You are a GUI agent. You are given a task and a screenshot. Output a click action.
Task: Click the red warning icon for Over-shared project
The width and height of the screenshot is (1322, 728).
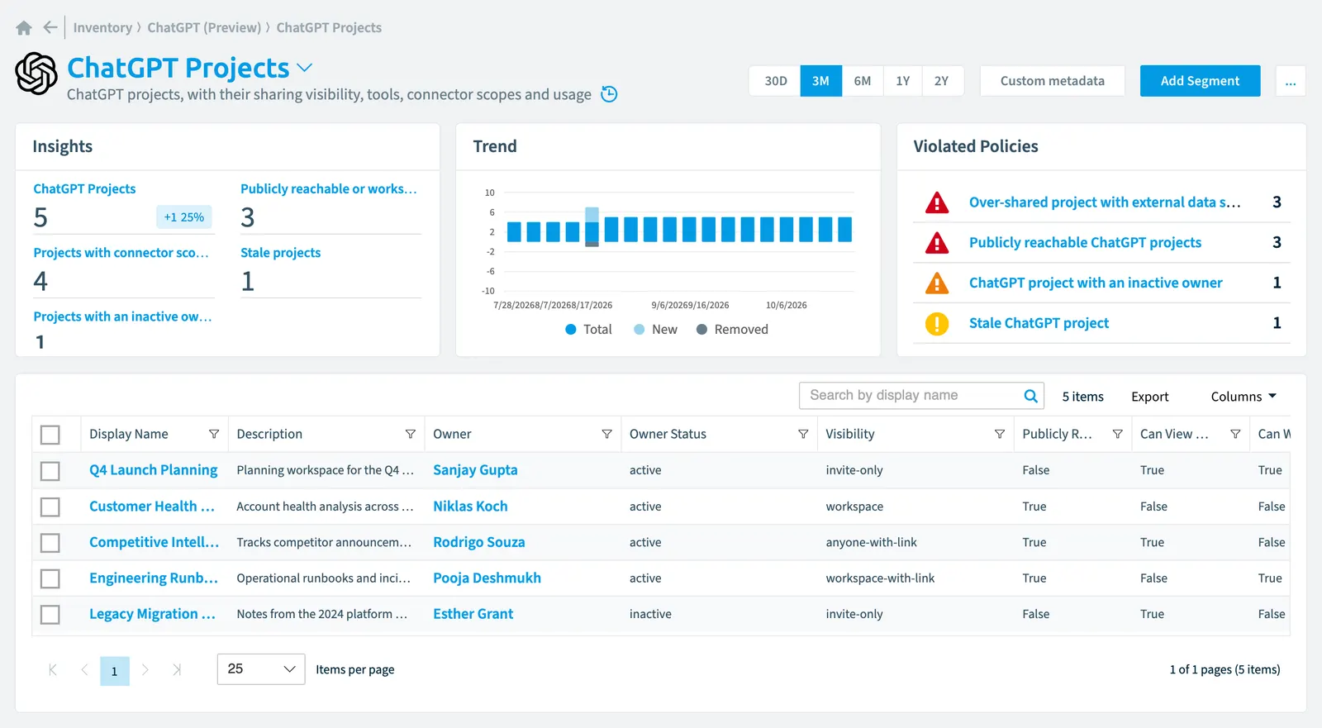click(937, 202)
